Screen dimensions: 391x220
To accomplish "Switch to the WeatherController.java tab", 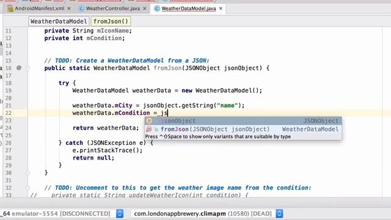I will 112,9.
